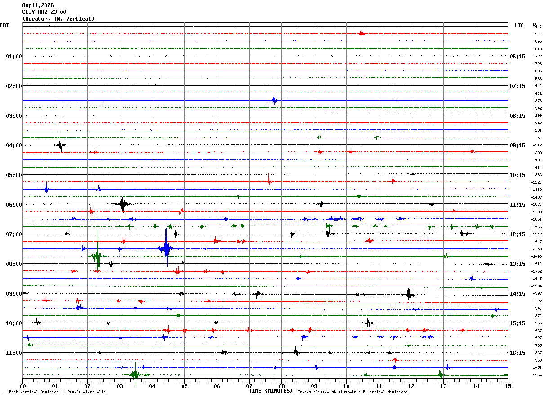Click the 11:00 CDT row label
Image resolution: width=544 pixels, height=398 pixels.
[x=13, y=353]
